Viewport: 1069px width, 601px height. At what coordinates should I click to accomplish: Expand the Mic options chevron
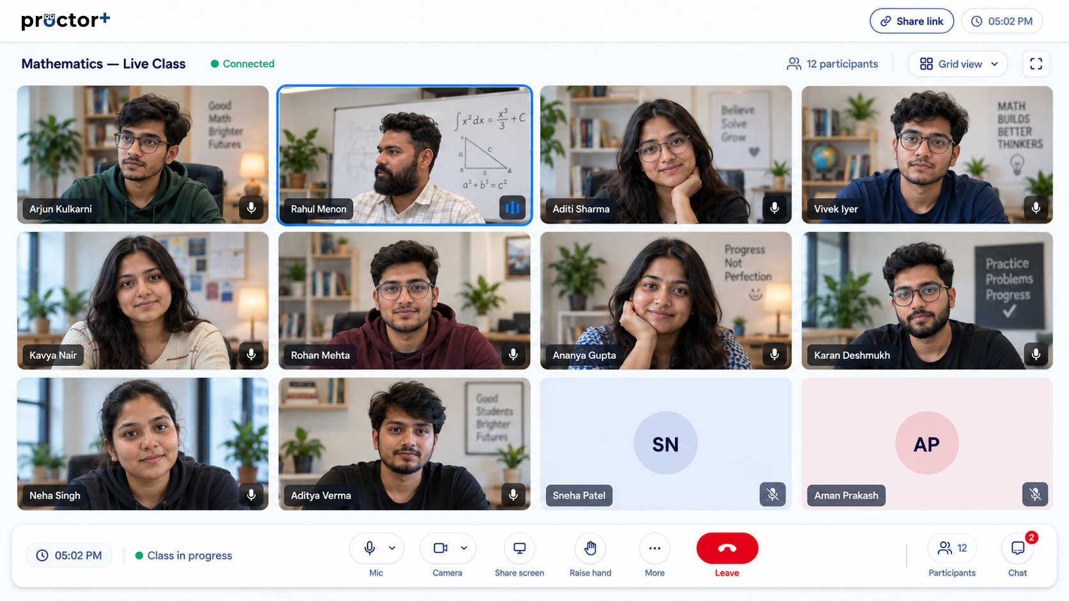[392, 548]
